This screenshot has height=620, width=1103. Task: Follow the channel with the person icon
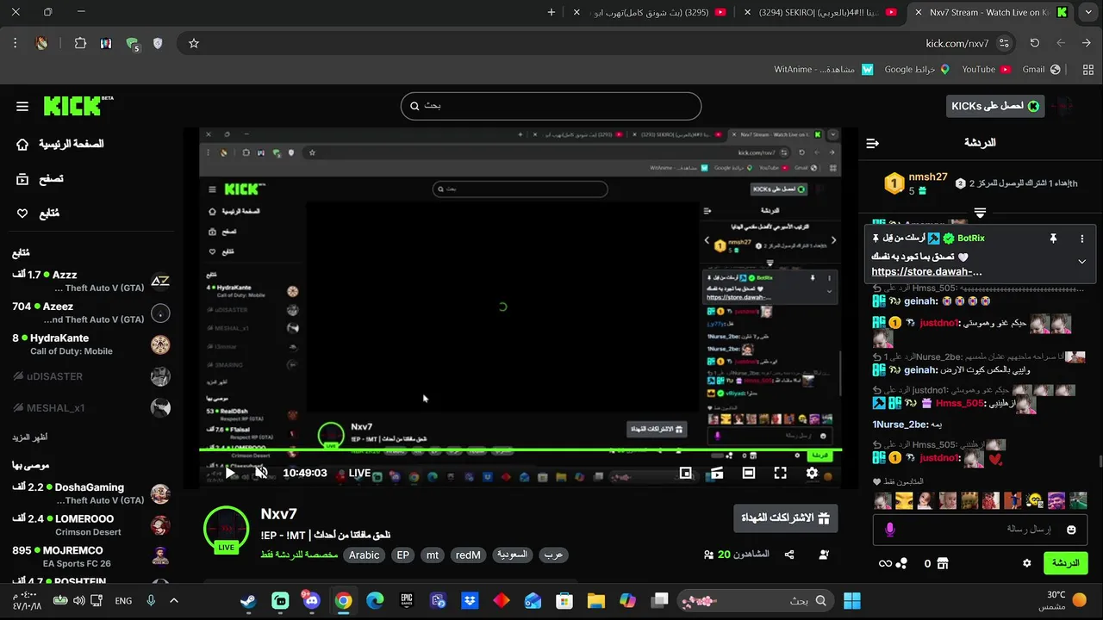click(824, 555)
